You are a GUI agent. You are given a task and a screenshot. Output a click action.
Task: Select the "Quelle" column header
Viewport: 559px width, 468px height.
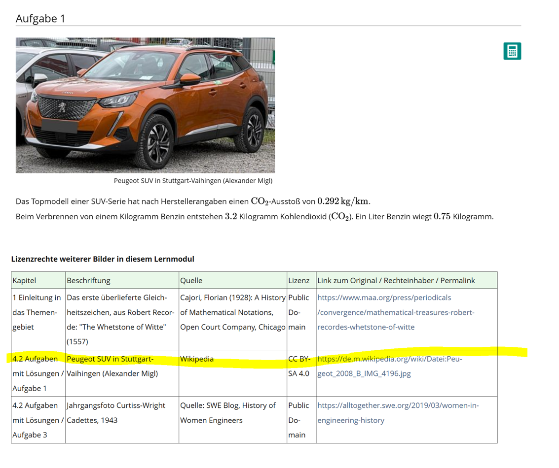point(191,280)
